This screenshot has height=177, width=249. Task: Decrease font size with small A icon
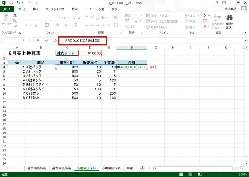click(79, 18)
